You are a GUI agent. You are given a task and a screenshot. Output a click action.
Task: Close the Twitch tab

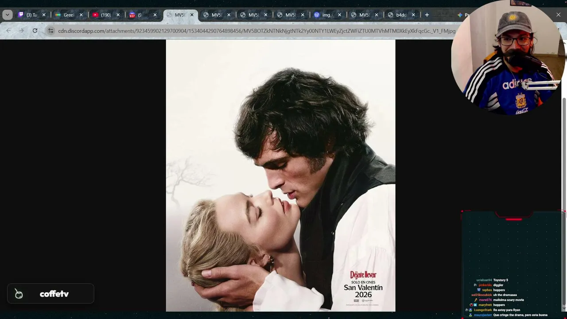point(44,15)
